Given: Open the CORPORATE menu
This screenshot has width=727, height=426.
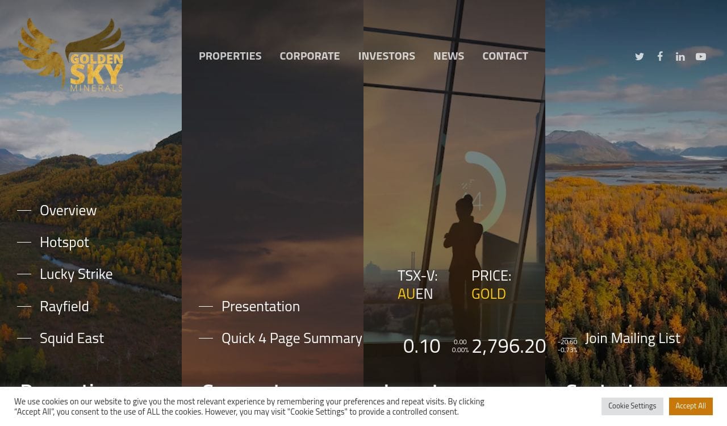Looking at the screenshot, I should [310, 56].
